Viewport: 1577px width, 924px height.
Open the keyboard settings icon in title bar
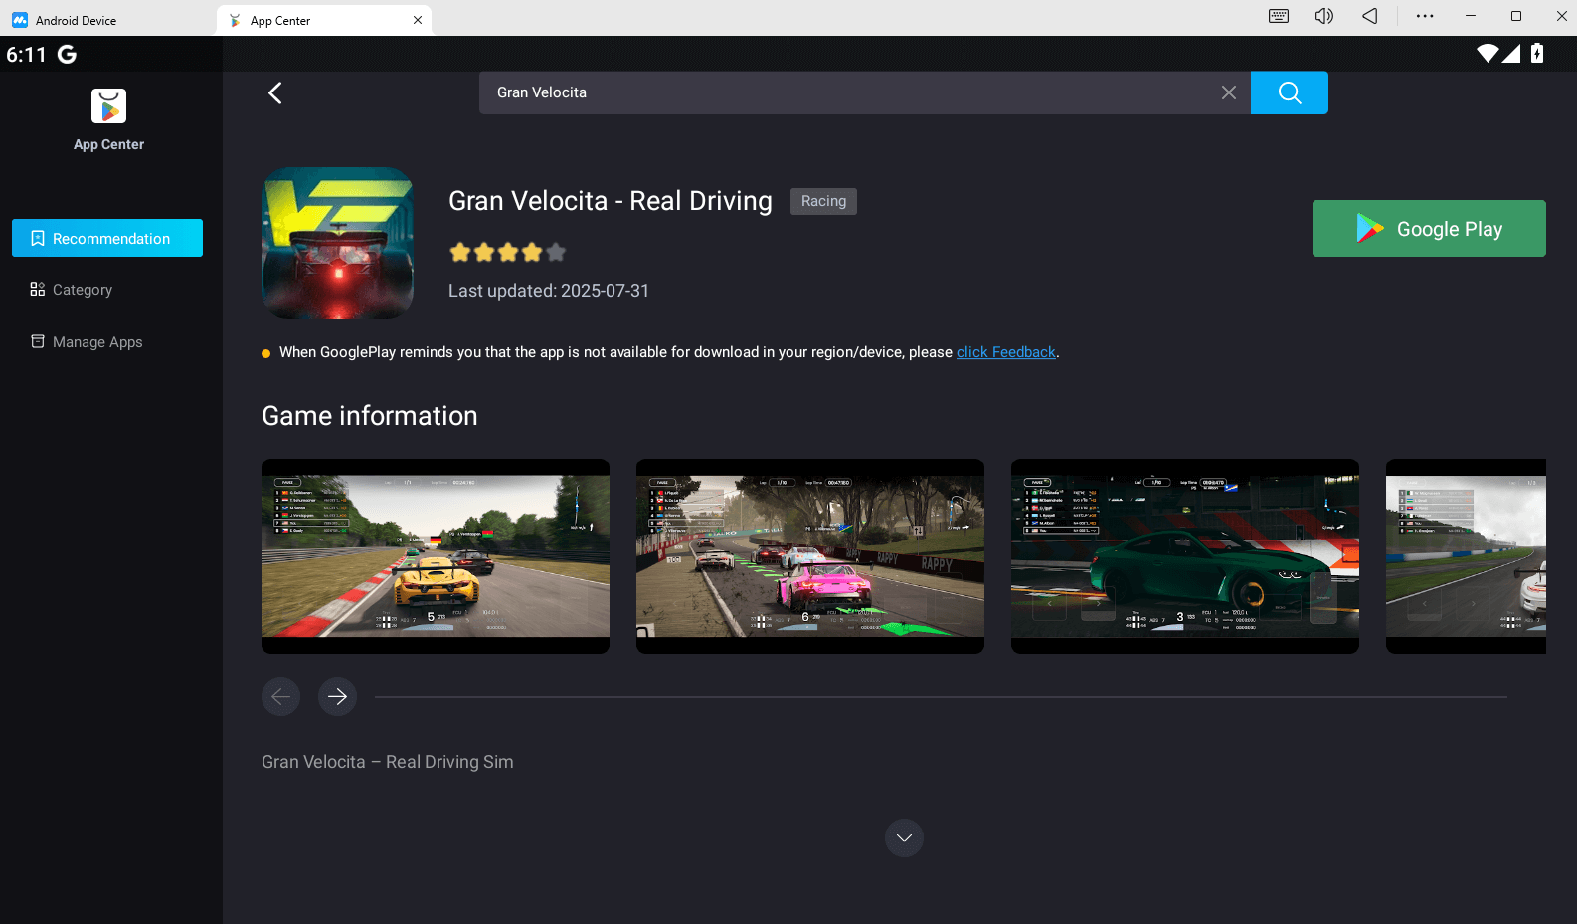1279,16
